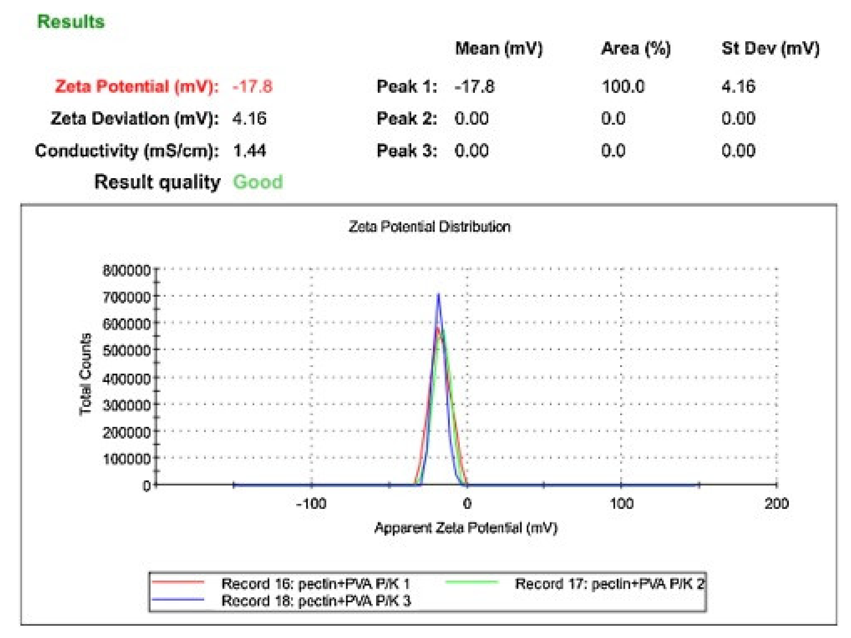This screenshot has width=851, height=638.
Task: Click the Apparent Zeta Potential axis title
Action: [x=466, y=528]
